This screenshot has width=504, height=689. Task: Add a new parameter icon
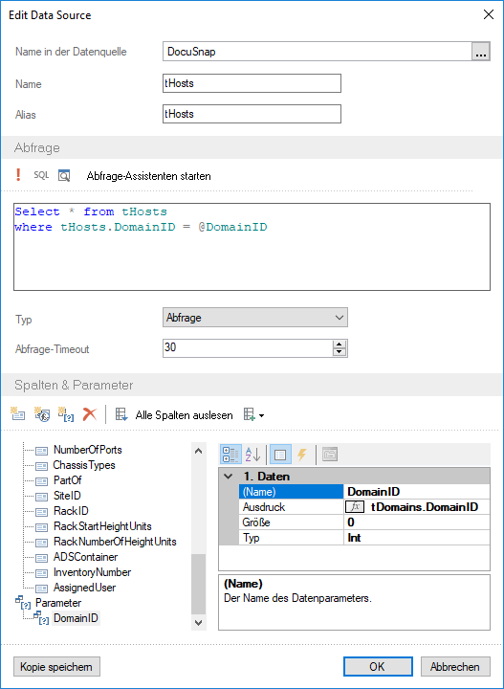(66, 414)
